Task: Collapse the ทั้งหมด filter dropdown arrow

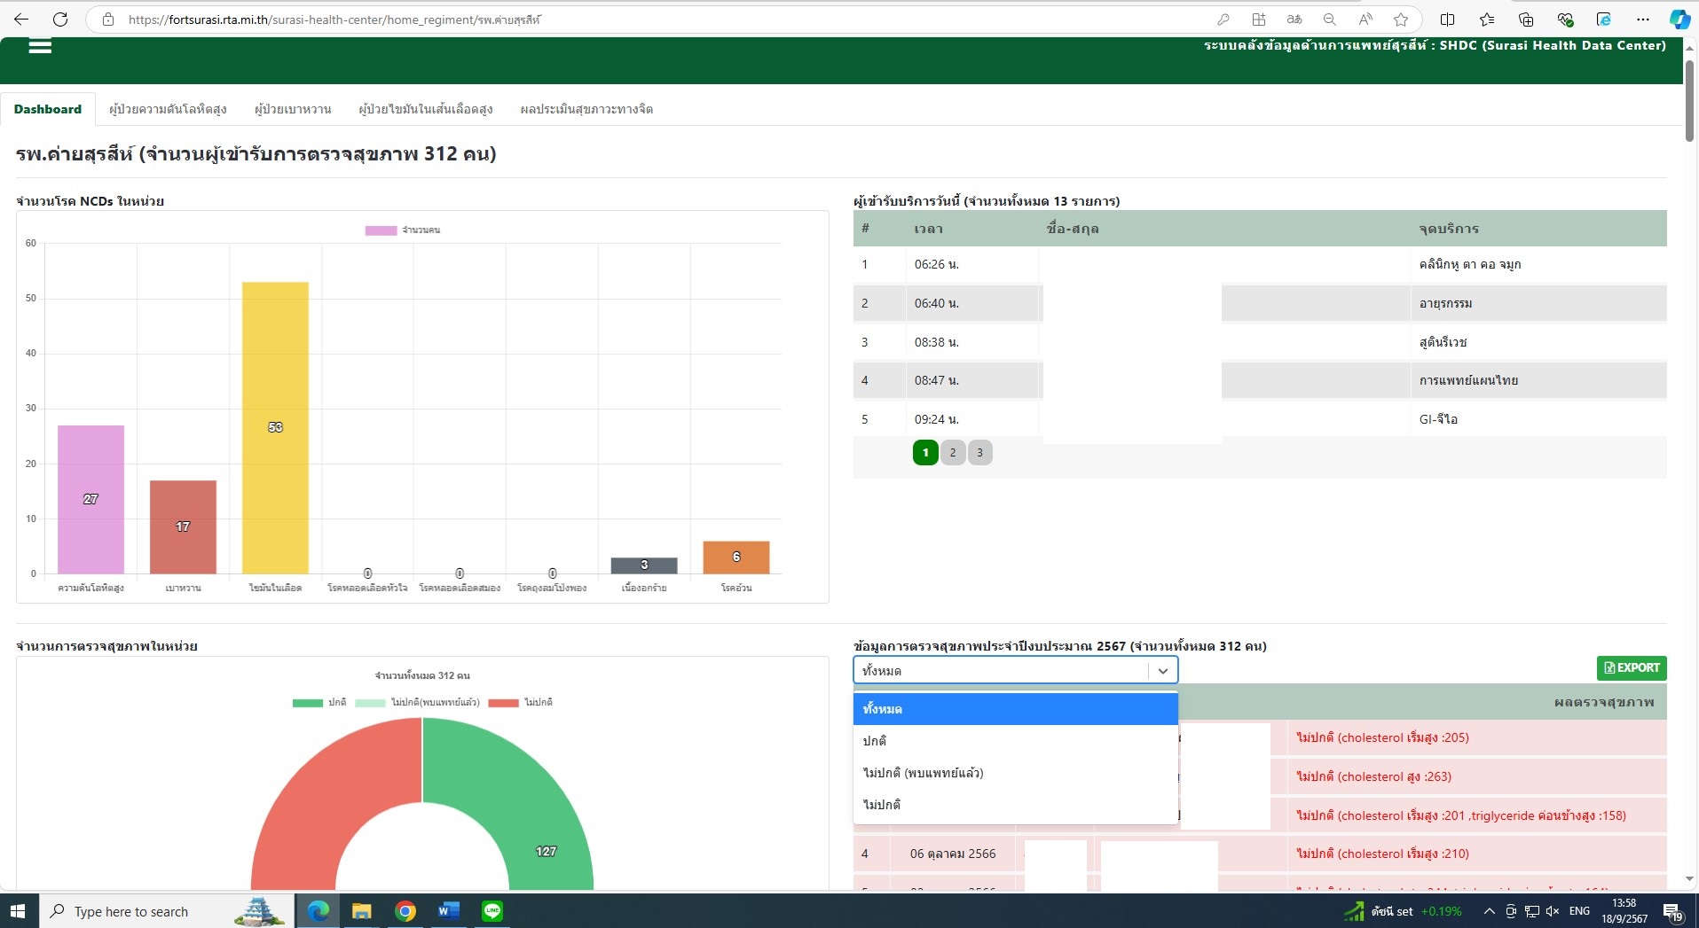Action: coord(1162,671)
